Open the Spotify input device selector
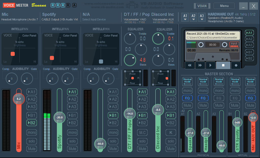260x158 pixels. [60, 19]
